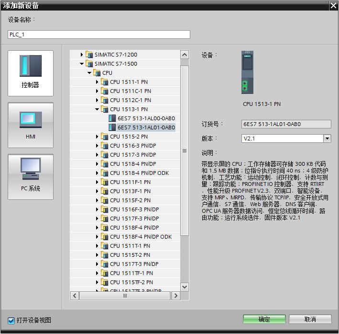The image size is (339, 334).
Task: Click the CPU 1518F-4 PN/DP ODK folder icon
Action: (105, 237)
